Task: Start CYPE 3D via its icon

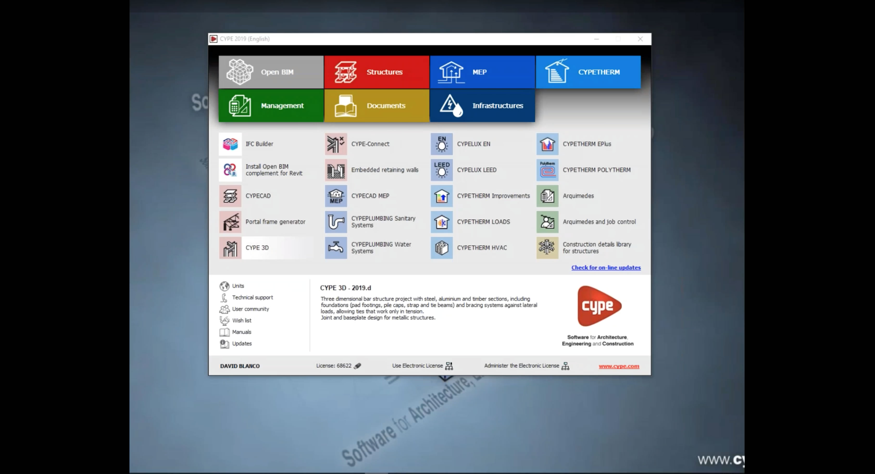Action: coord(230,248)
